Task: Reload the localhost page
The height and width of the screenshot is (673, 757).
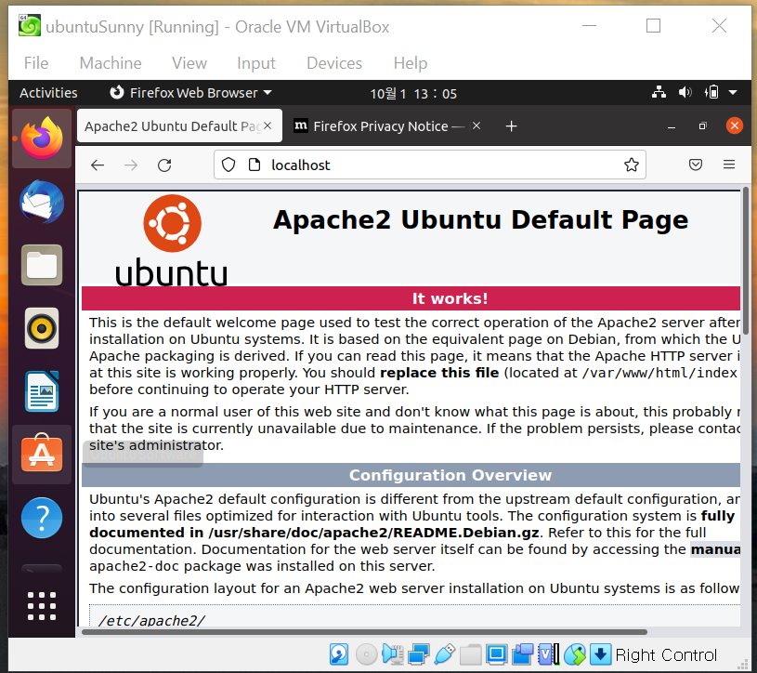Action: point(164,165)
